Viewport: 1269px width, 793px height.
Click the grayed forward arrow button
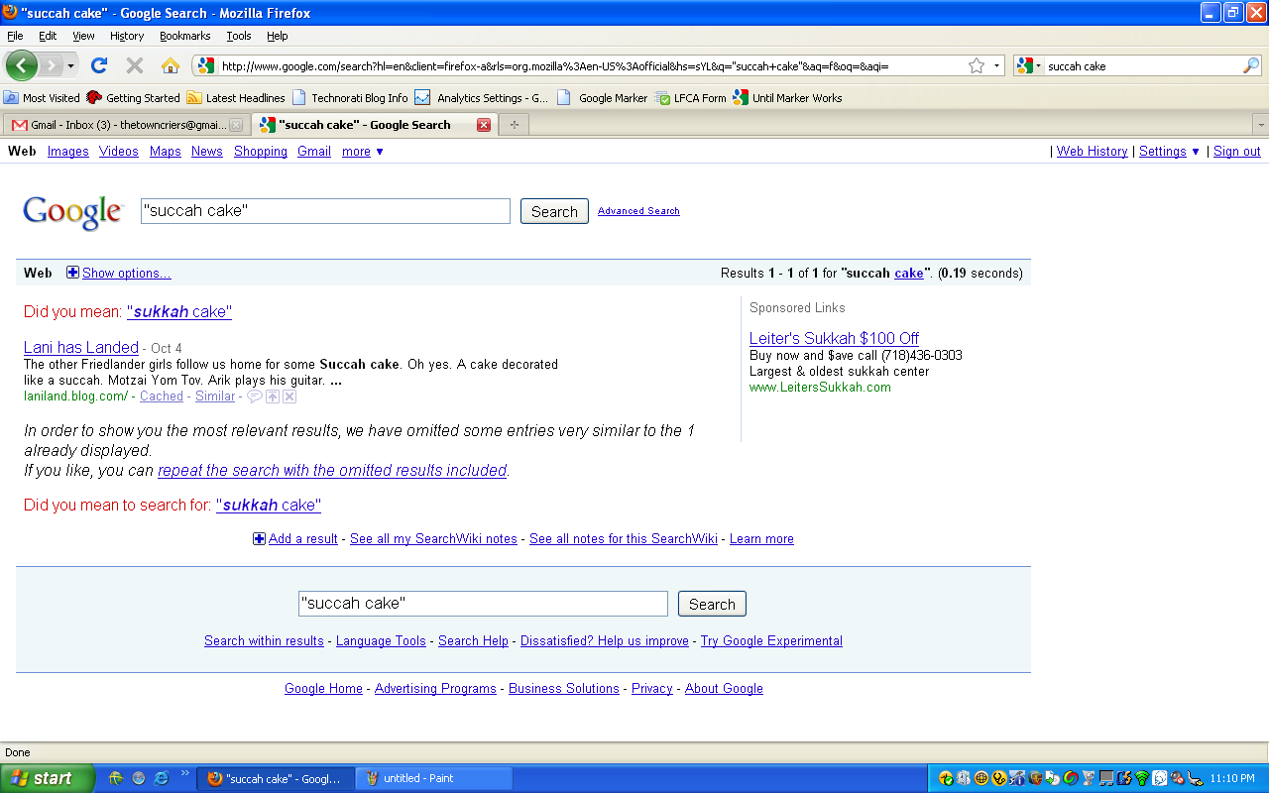(x=51, y=65)
